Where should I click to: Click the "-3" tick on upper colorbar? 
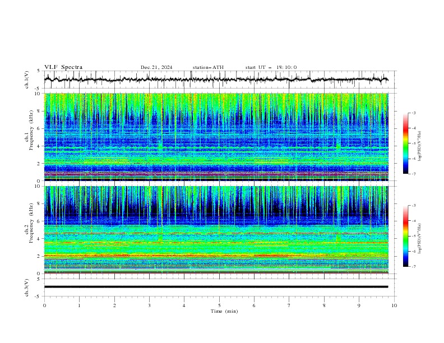(x=413, y=113)
